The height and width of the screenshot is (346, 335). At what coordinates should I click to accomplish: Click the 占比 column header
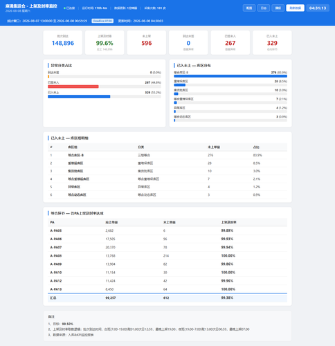click(x=256, y=147)
